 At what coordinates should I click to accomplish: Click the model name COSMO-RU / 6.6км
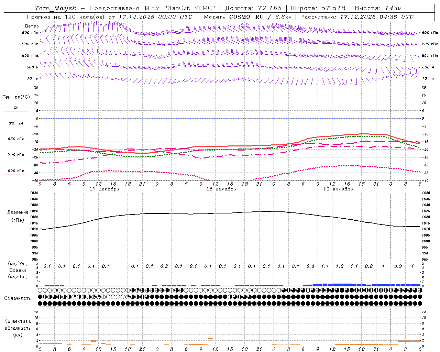point(261,17)
